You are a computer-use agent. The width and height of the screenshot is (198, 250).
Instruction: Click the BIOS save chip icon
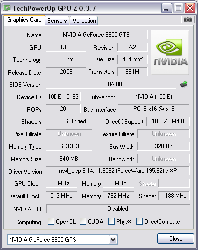(184, 84)
